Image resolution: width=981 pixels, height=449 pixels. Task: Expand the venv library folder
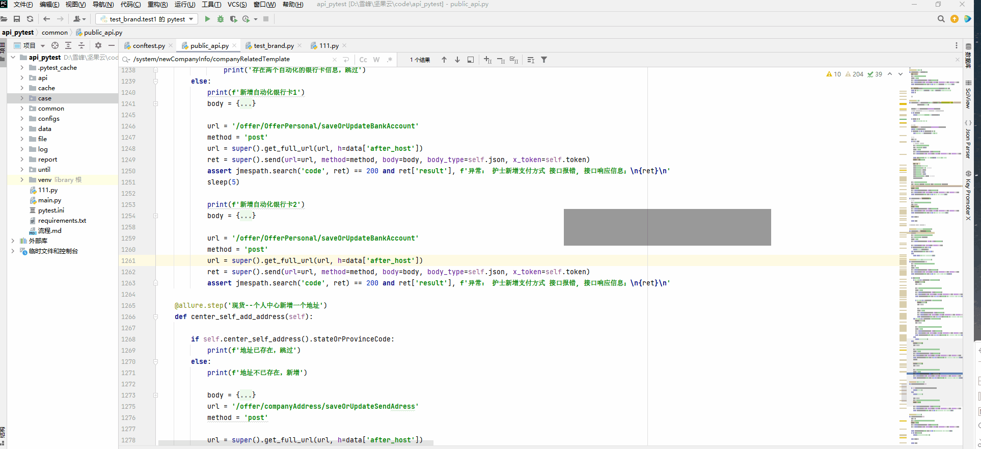point(22,180)
